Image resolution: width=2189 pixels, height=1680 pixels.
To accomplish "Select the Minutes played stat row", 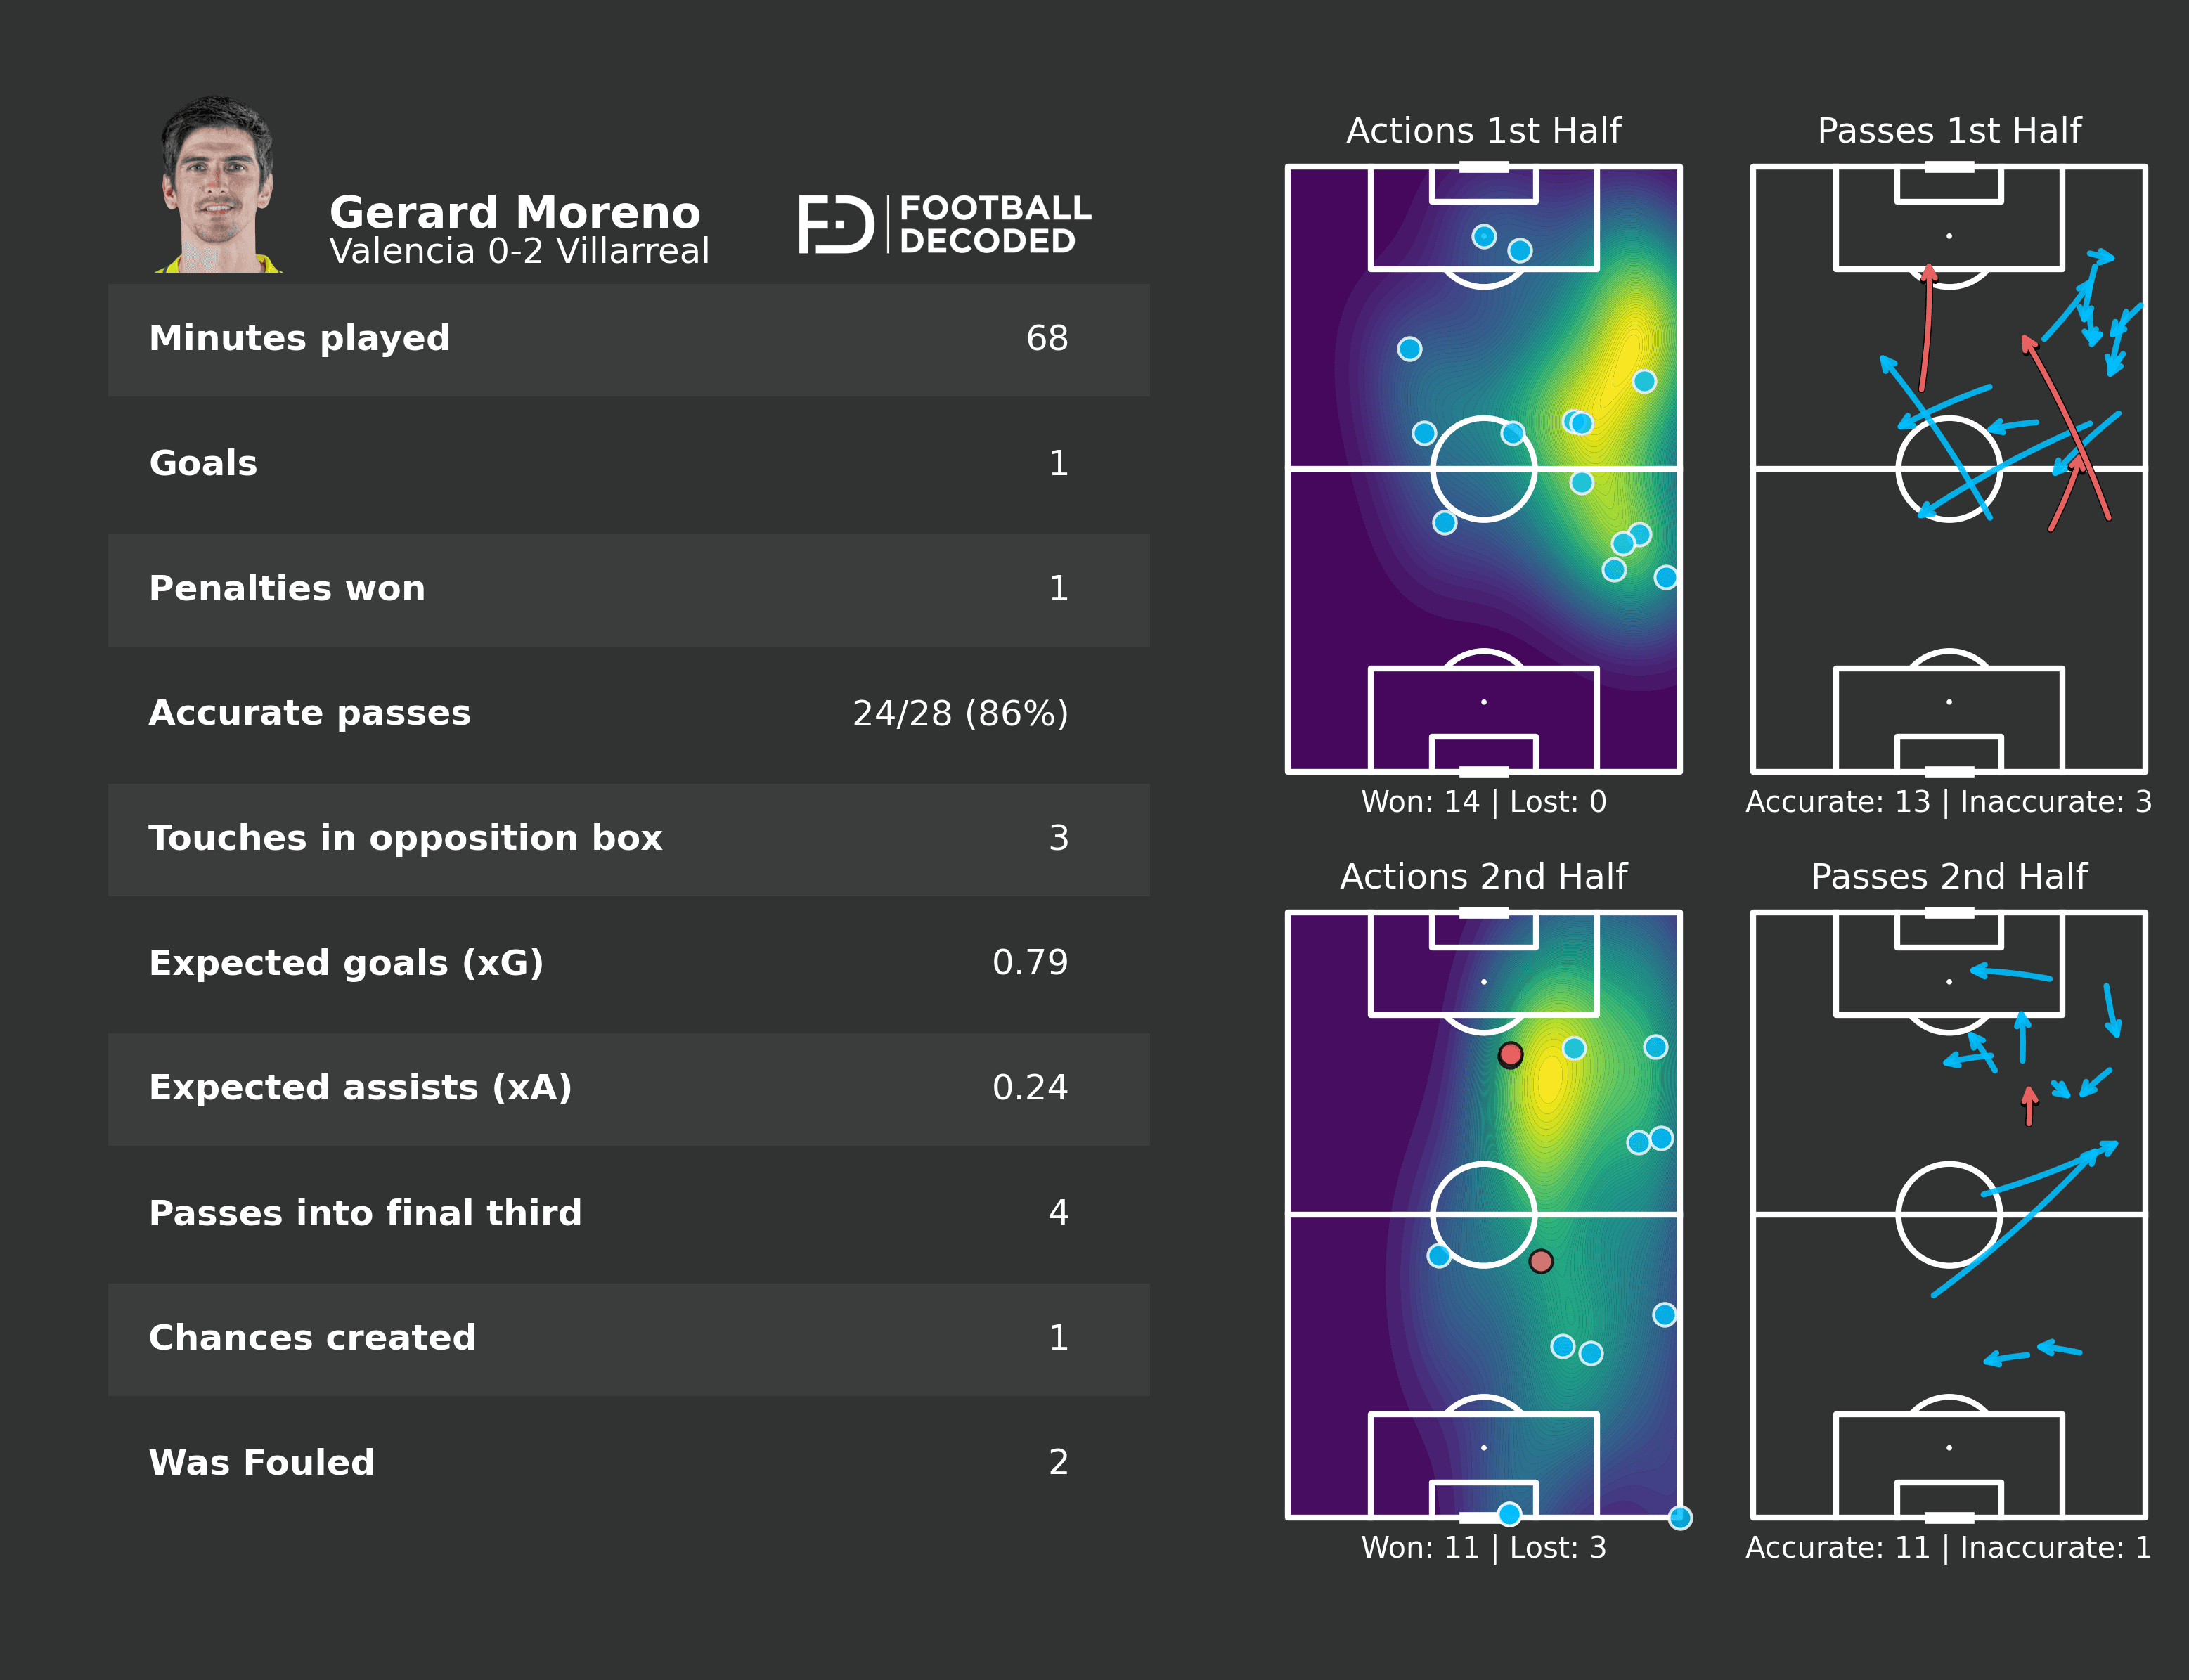I will [628, 339].
